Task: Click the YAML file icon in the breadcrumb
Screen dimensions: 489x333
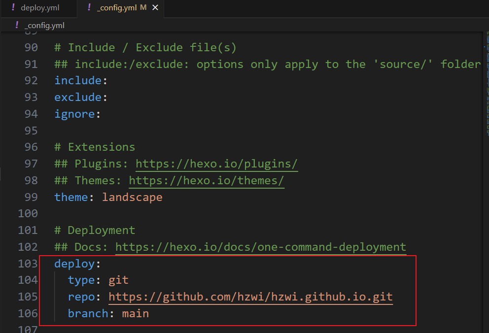Action: click(17, 25)
